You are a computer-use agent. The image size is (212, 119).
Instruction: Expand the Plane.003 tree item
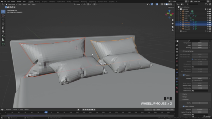pyautogui.click(x=181, y=25)
